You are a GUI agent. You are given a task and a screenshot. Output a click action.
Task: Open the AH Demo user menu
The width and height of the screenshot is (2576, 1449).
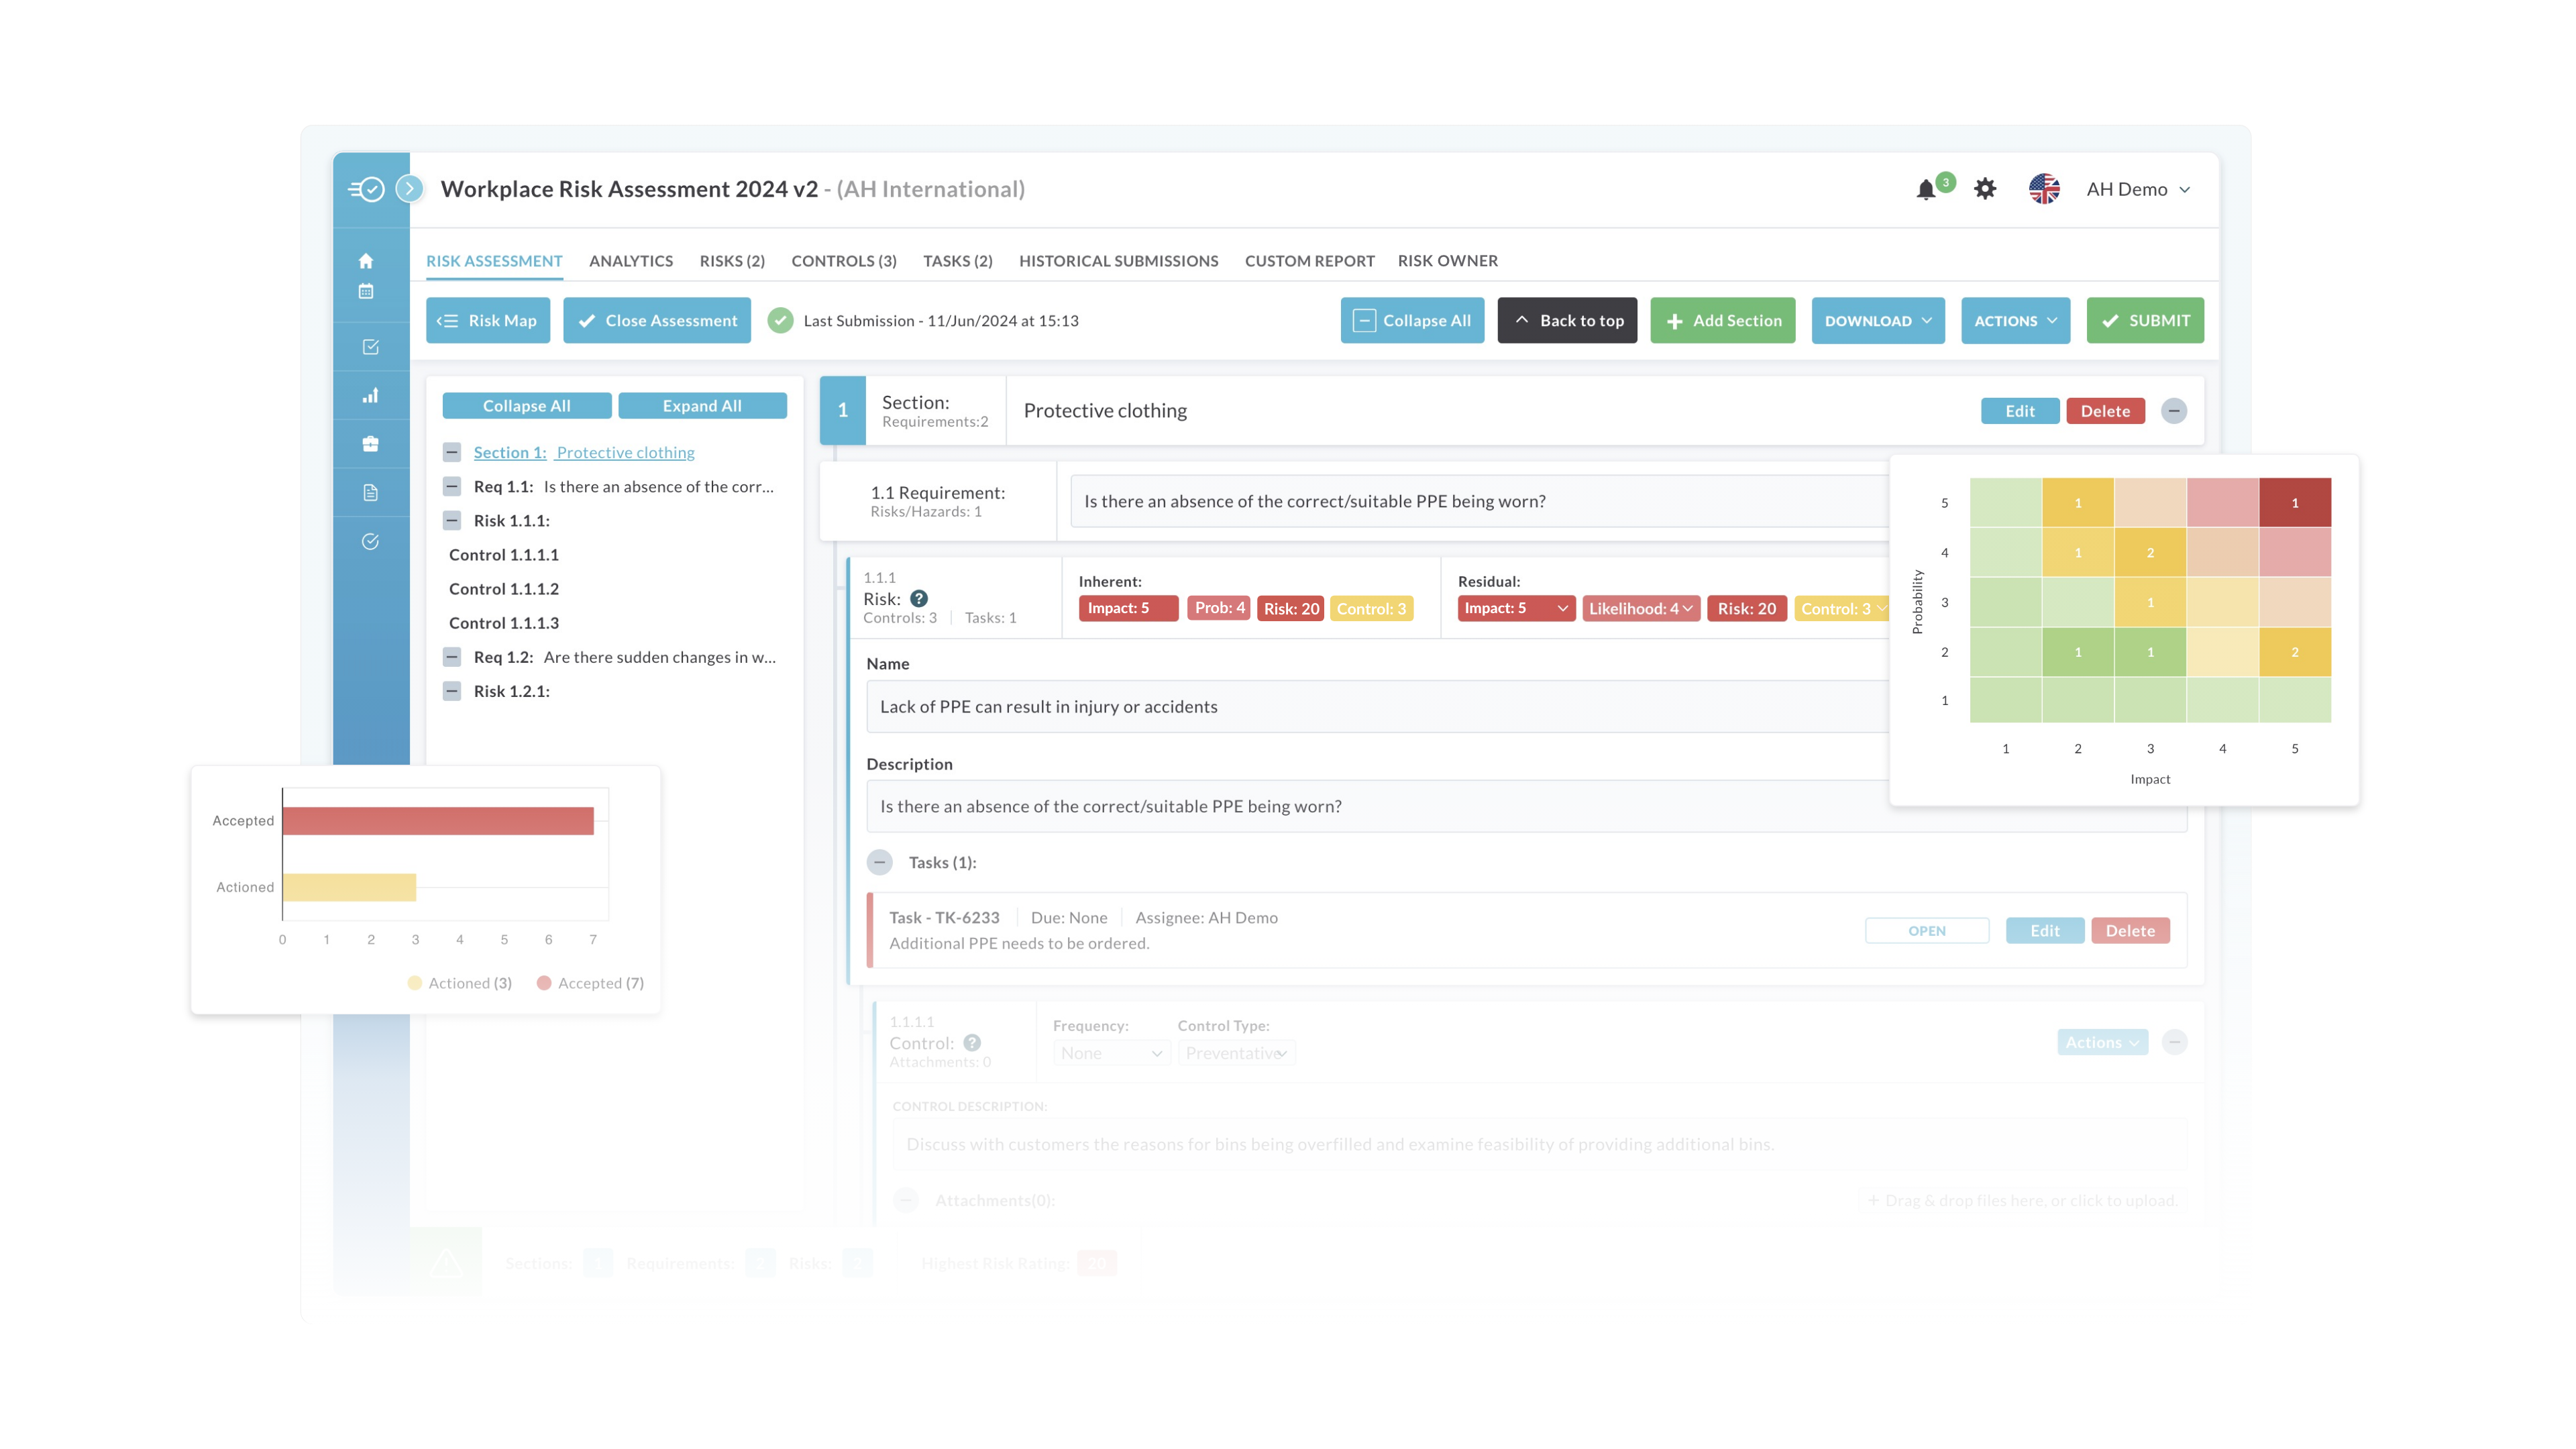click(2138, 189)
